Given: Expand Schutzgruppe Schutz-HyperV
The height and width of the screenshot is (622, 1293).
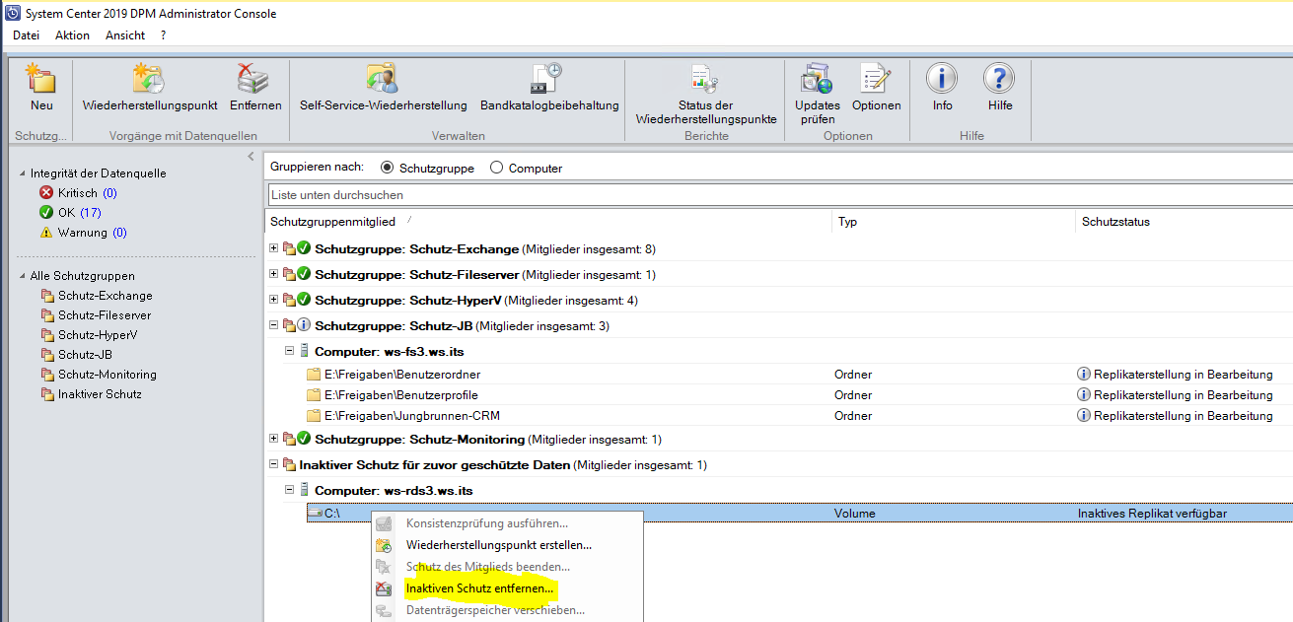Looking at the screenshot, I should pos(274,300).
